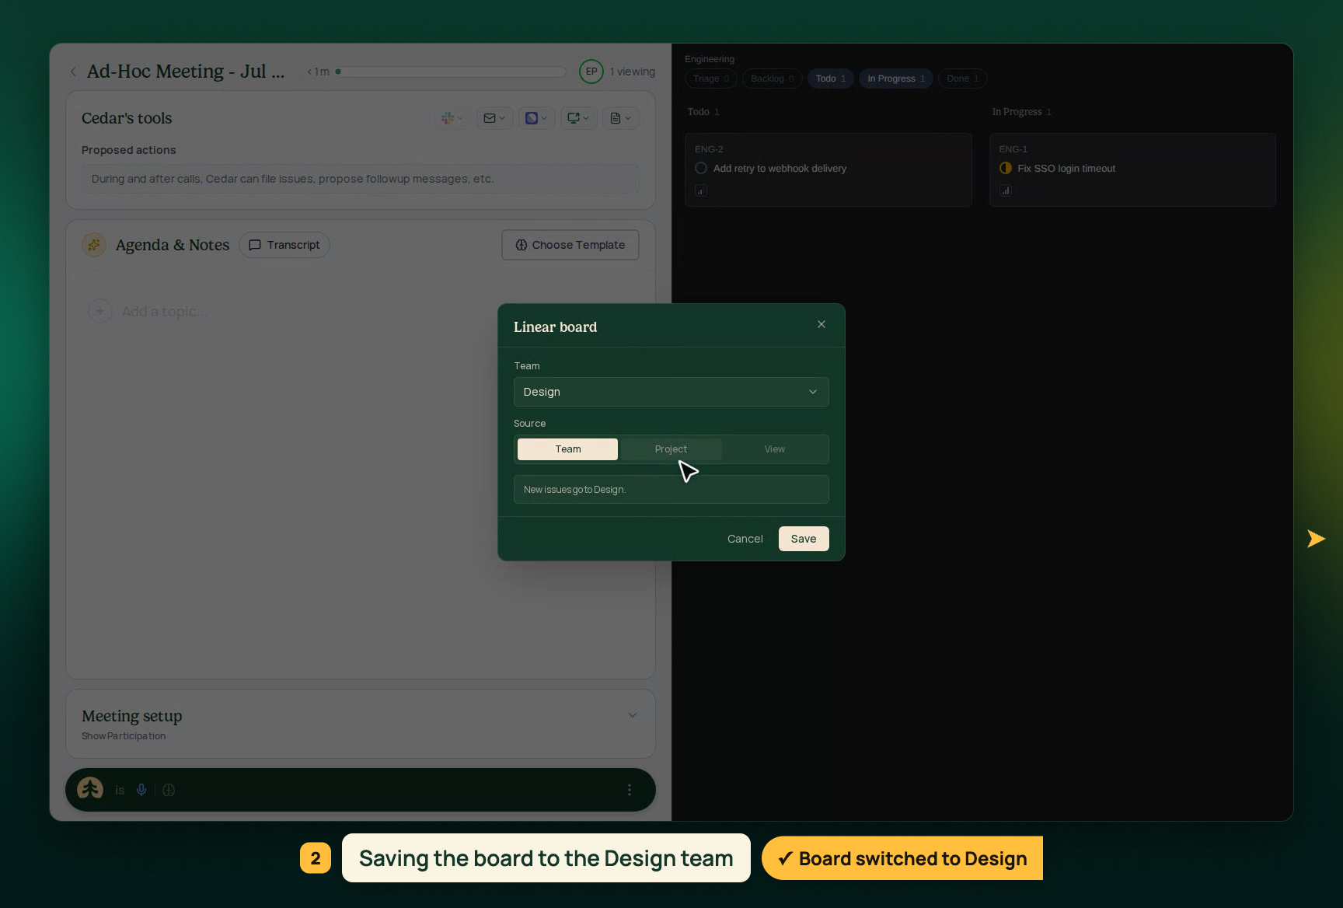Open the Transcript view

click(x=284, y=245)
